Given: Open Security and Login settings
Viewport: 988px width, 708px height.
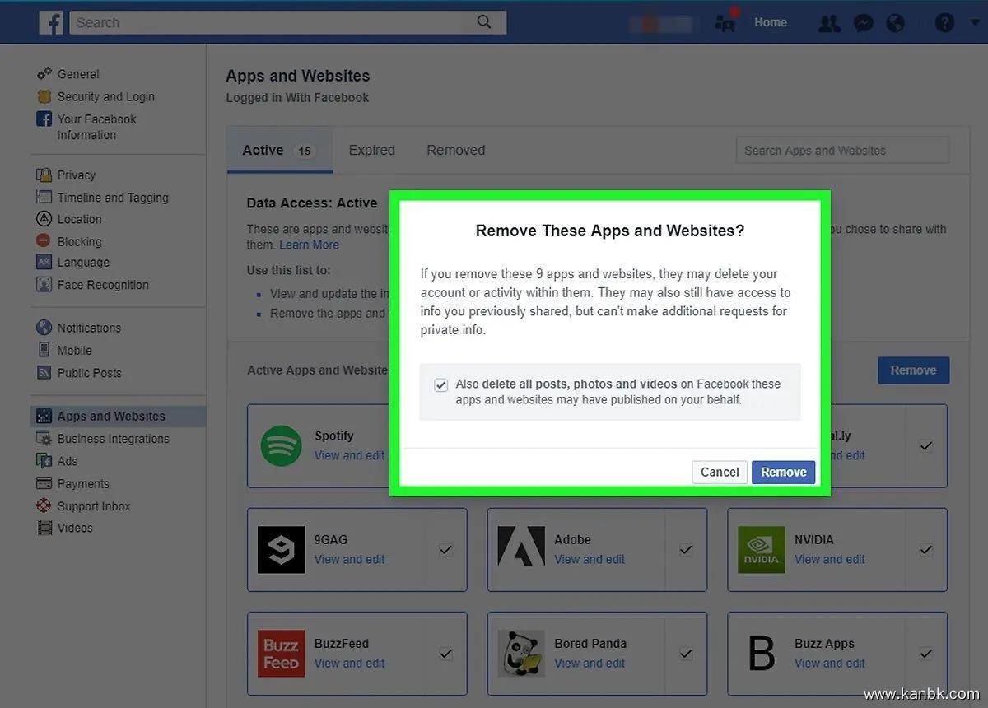Looking at the screenshot, I should tap(105, 96).
